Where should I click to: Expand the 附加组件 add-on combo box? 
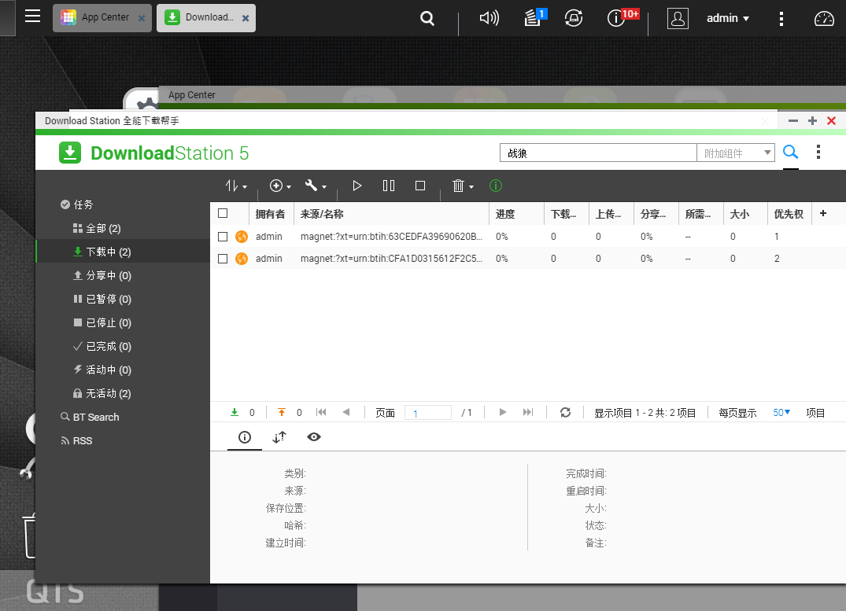(736, 153)
